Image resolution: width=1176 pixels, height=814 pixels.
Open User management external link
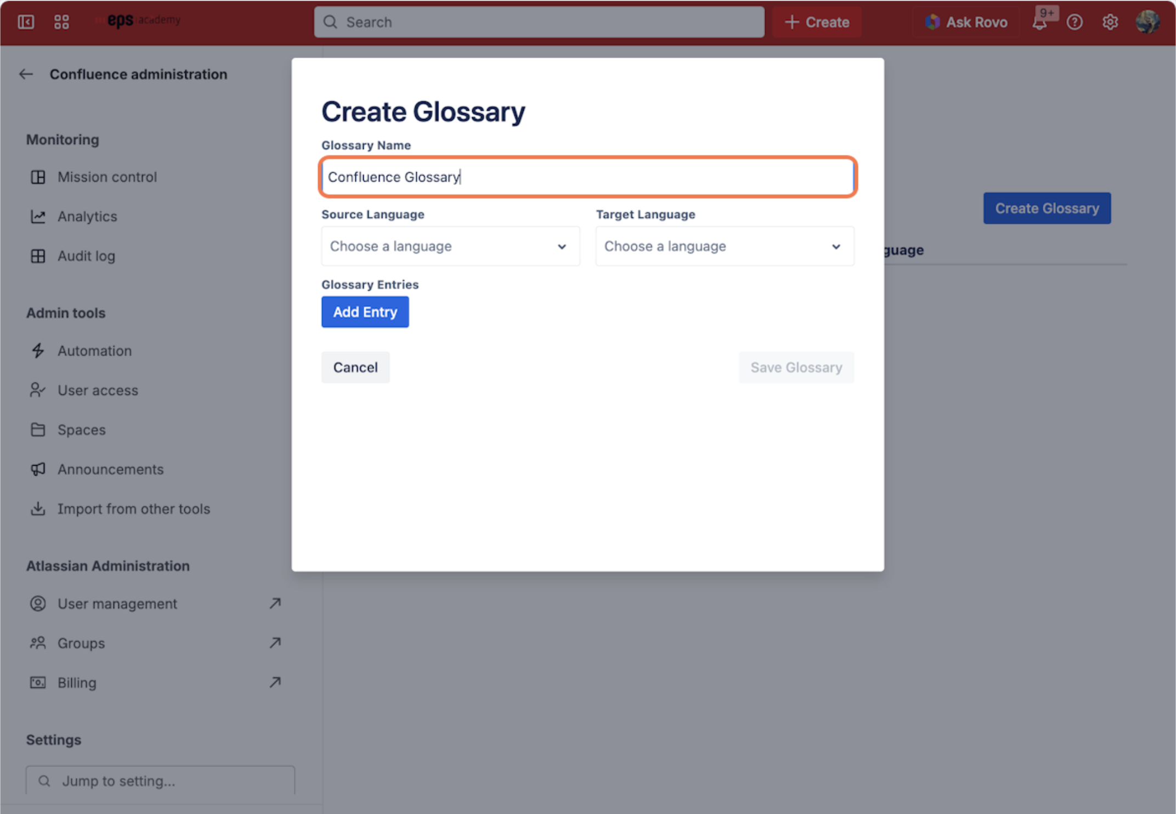coord(117,604)
